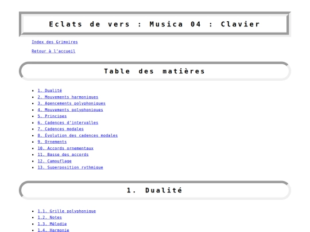Navigate to 6. Cadences d'intervalles
This screenshot has height=232, width=310.
[68, 123]
